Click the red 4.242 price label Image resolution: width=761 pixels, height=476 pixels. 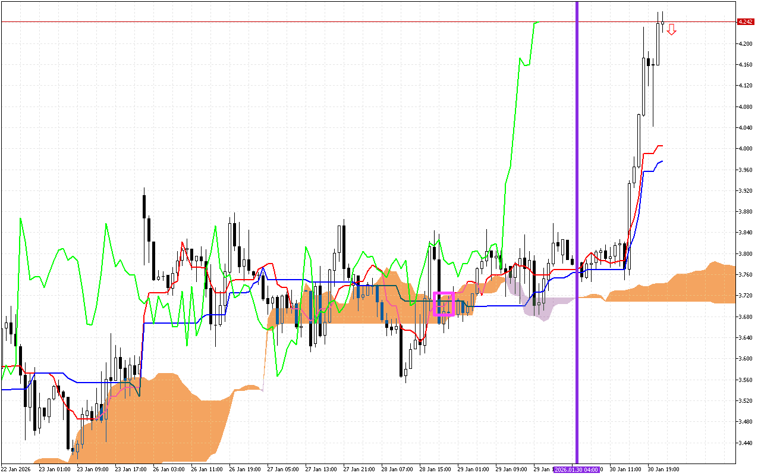(x=745, y=21)
